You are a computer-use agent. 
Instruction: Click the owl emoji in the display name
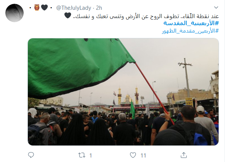pyautogui.click(x=37, y=8)
